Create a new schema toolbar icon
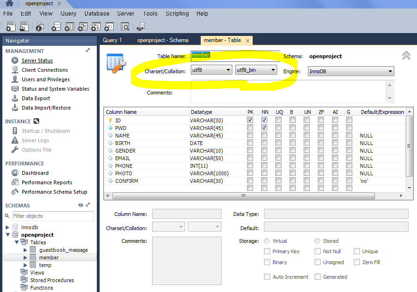 point(56,26)
